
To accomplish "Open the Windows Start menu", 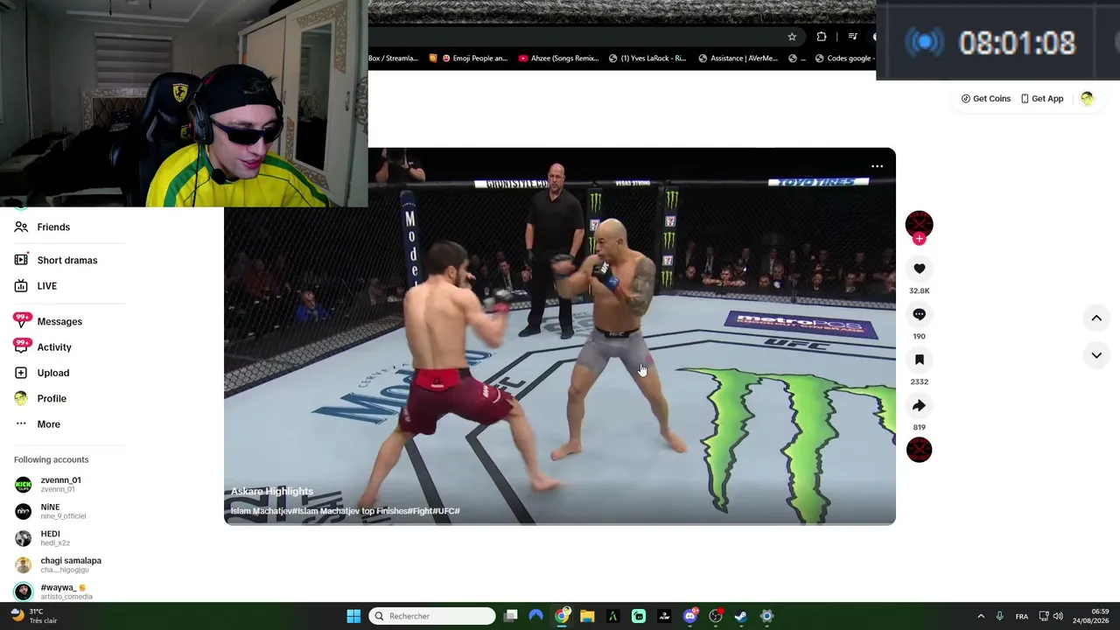I will 353,616.
